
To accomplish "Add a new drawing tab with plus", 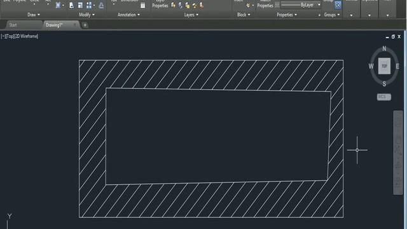I will (x=85, y=25).
